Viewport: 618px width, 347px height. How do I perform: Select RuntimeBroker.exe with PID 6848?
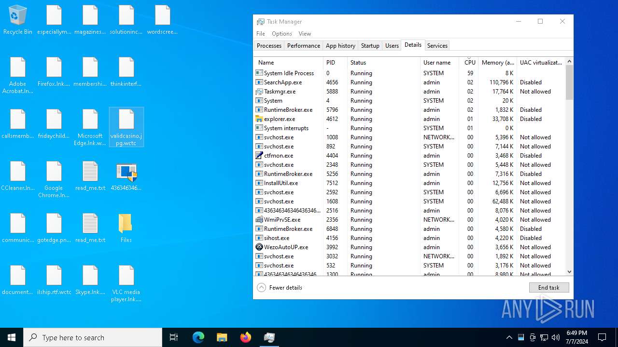(x=409, y=229)
